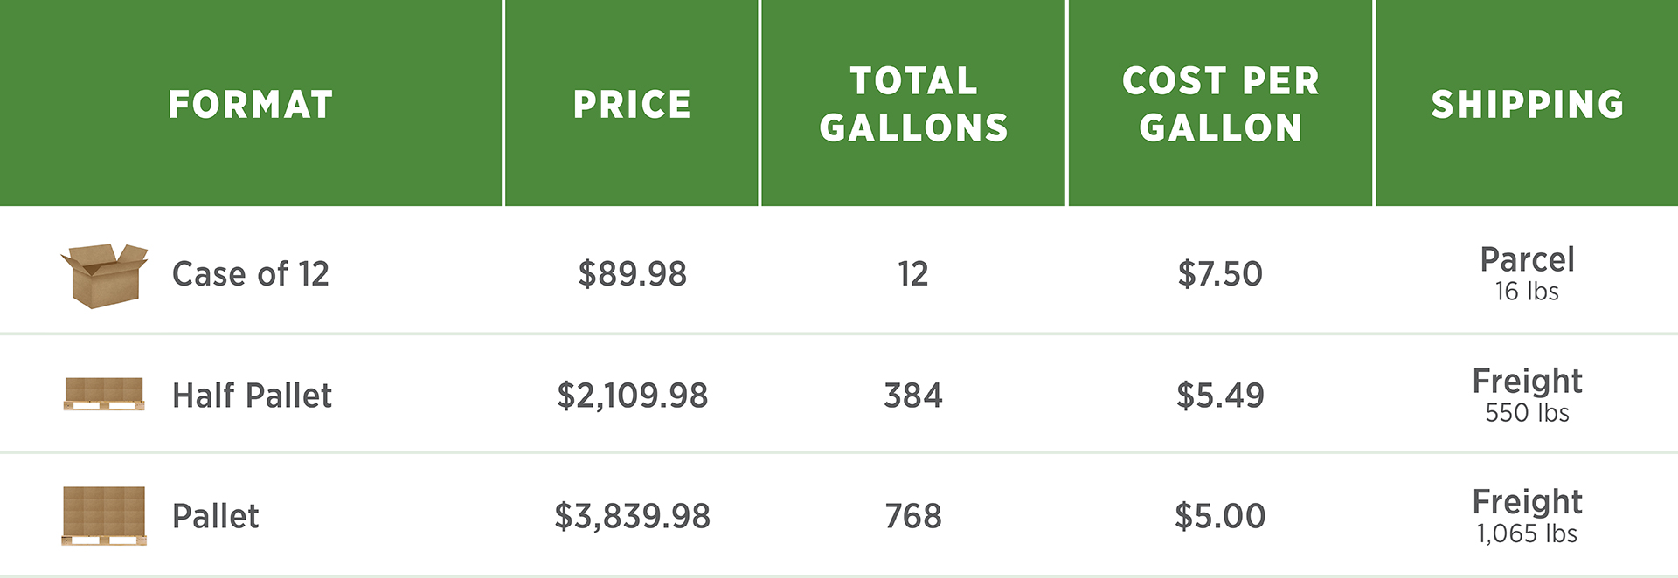1678x578 pixels.
Task: Click the 768 total gallons value
Action: pos(913,516)
